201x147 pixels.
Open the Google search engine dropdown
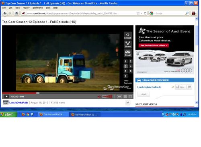click(152, 13)
